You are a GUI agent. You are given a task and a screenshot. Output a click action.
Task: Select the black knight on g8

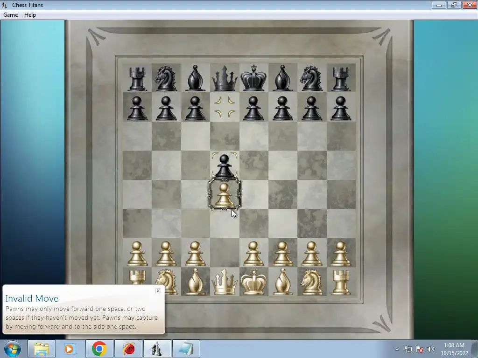pos(311,78)
